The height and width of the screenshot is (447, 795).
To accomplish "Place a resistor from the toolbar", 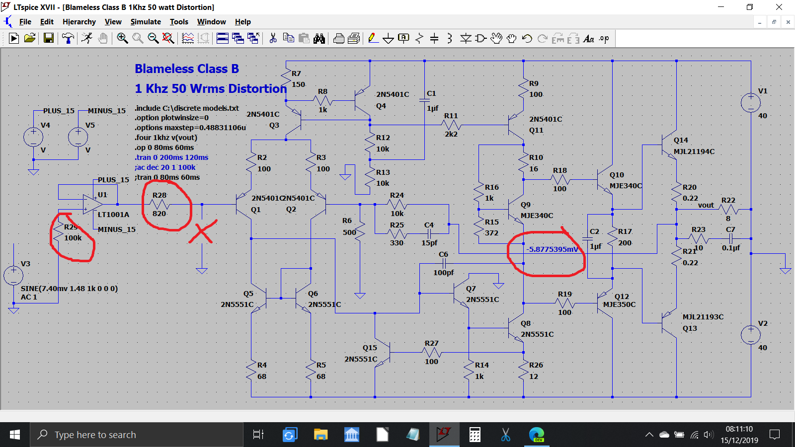I will point(419,38).
